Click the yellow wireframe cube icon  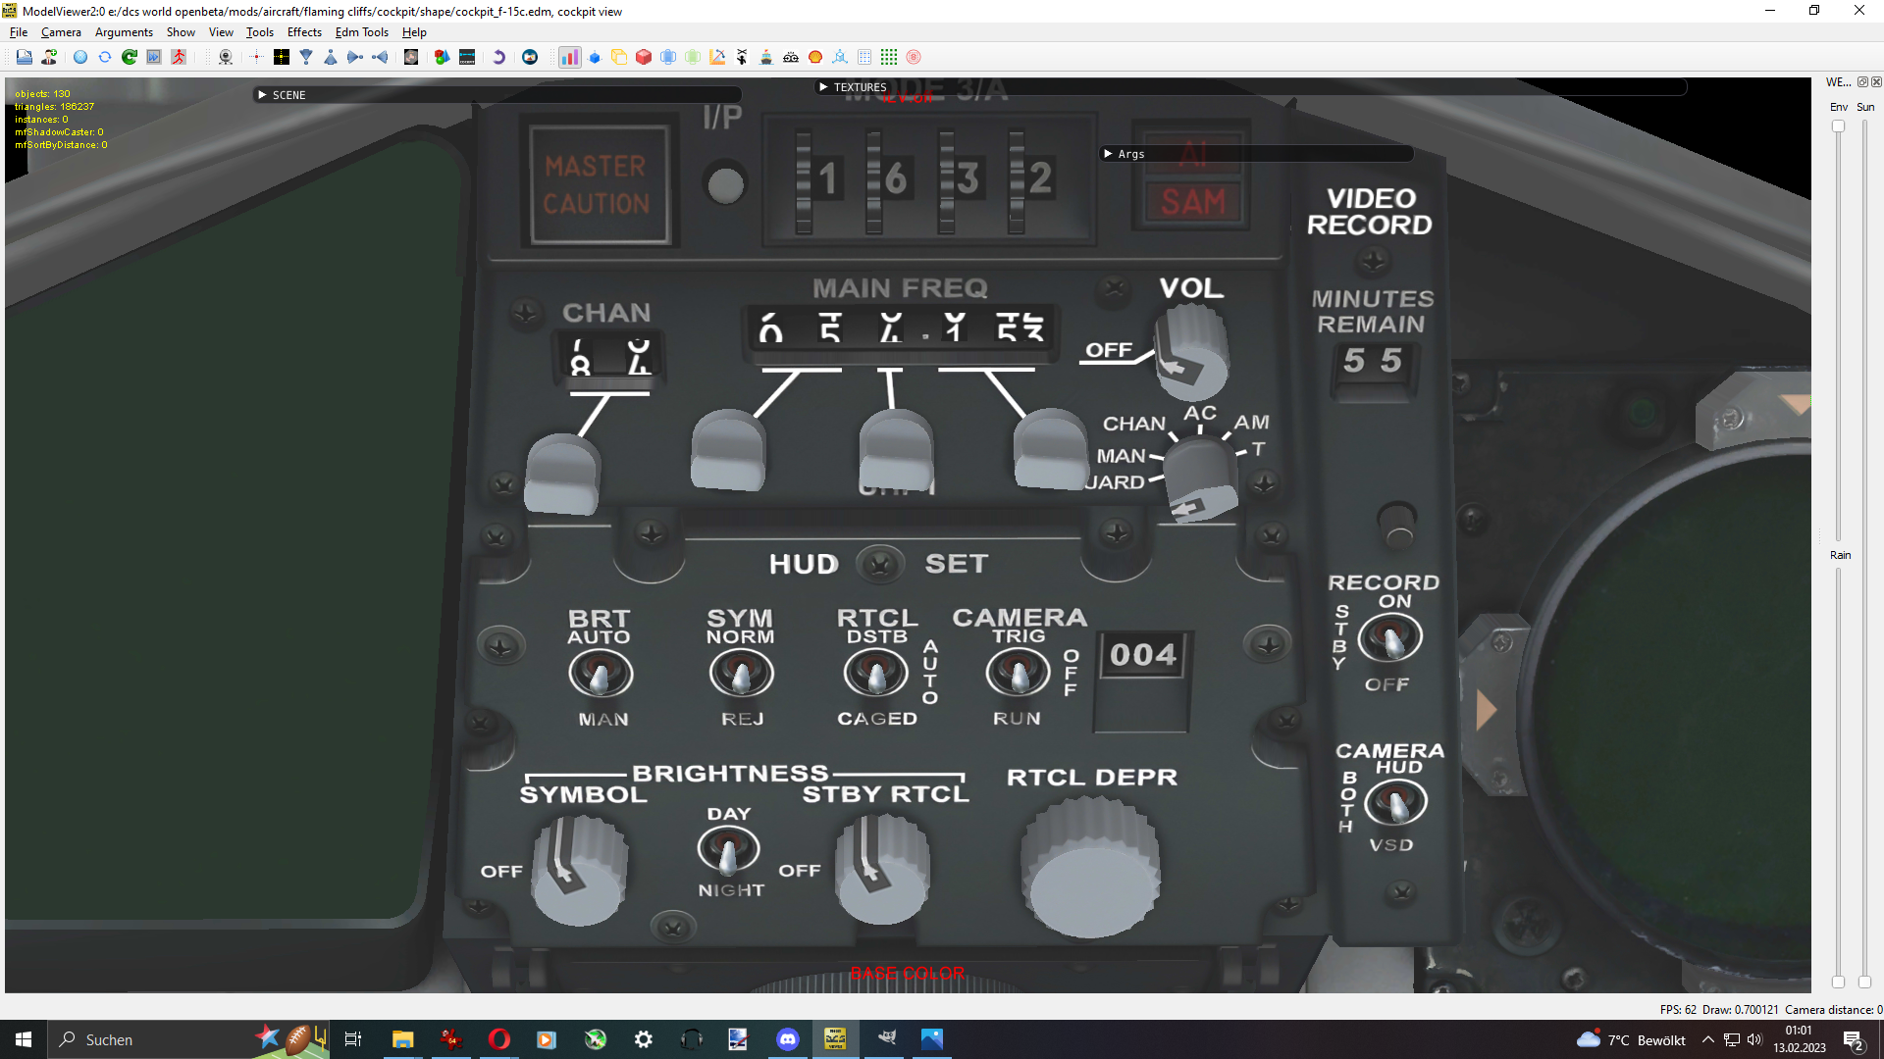(619, 57)
